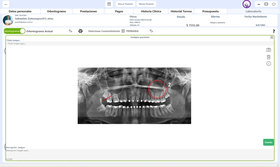Image resolution: width=280 pixels, height=167 pixels.
Task: Click the print icon for the odontograma
Action: 80,31
